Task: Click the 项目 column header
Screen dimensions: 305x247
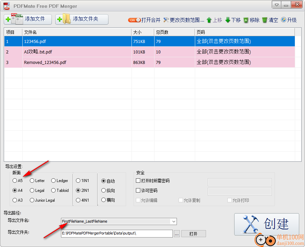Action: (13, 32)
